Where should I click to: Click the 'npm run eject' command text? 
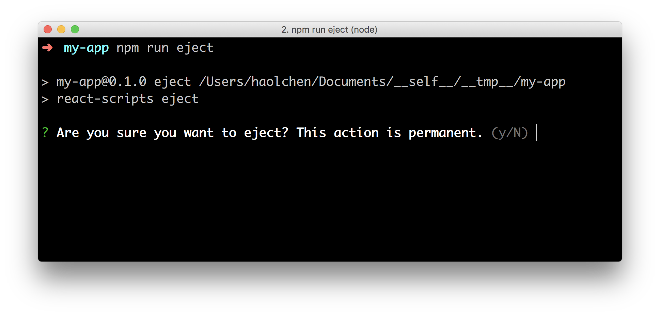[x=165, y=48]
